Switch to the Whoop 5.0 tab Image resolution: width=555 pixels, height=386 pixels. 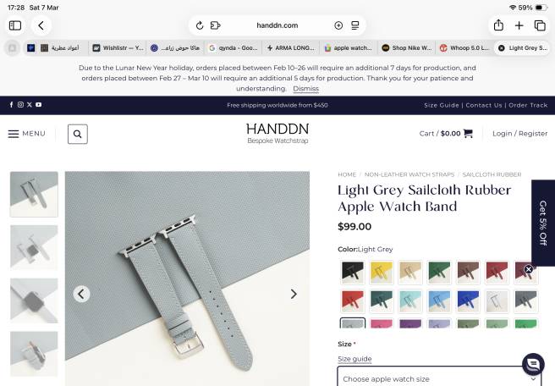tap(464, 47)
